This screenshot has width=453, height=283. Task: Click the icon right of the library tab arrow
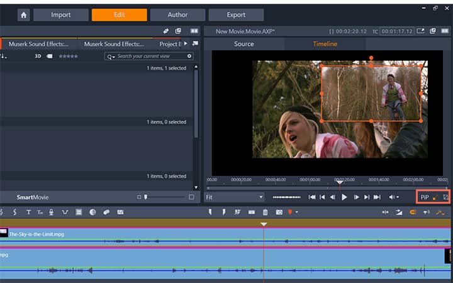[195, 43]
